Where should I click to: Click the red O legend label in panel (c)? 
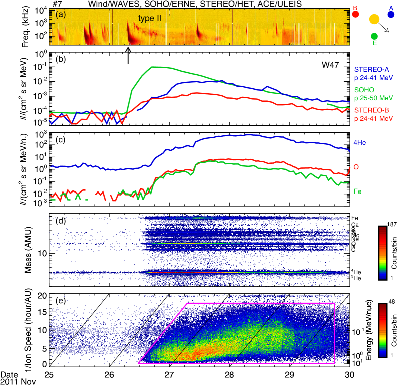pos(356,167)
